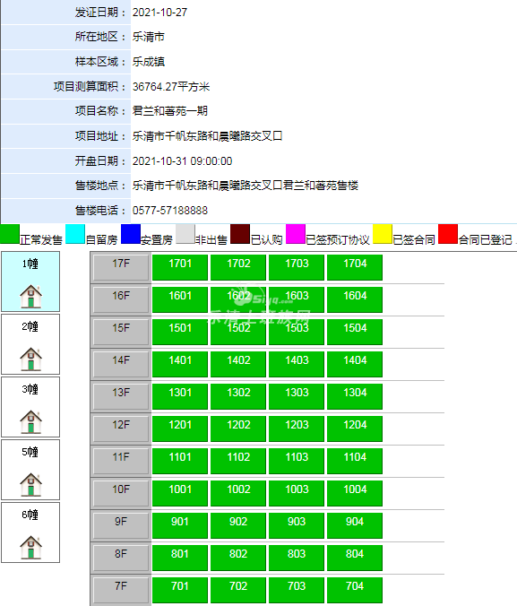Click the red 合同已登记 legend swatch
This screenshot has width=517, height=606.
(448, 234)
